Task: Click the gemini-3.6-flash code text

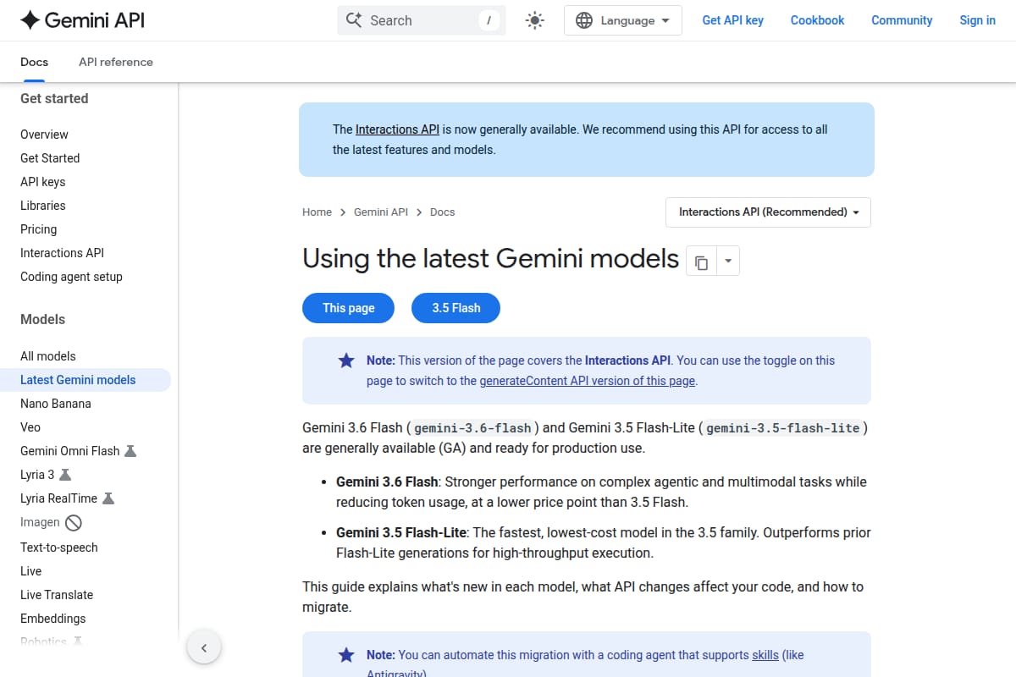Action: point(472,428)
